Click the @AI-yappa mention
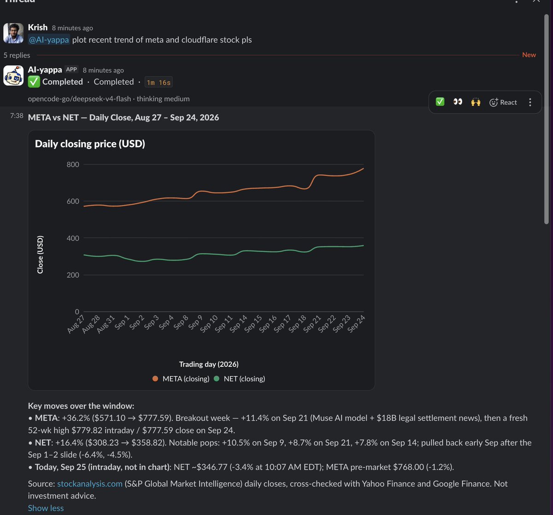This screenshot has width=553, height=515. [49, 40]
